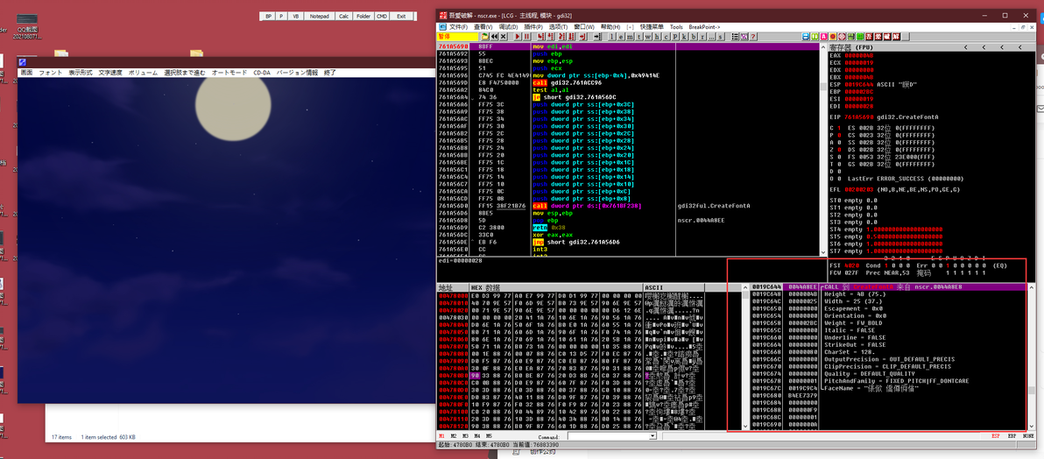Open the 快捷菜单 menu
This screenshot has height=459, width=1044.
click(652, 26)
